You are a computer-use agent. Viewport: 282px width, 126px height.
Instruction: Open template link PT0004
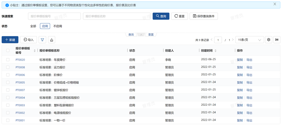[20, 98]
